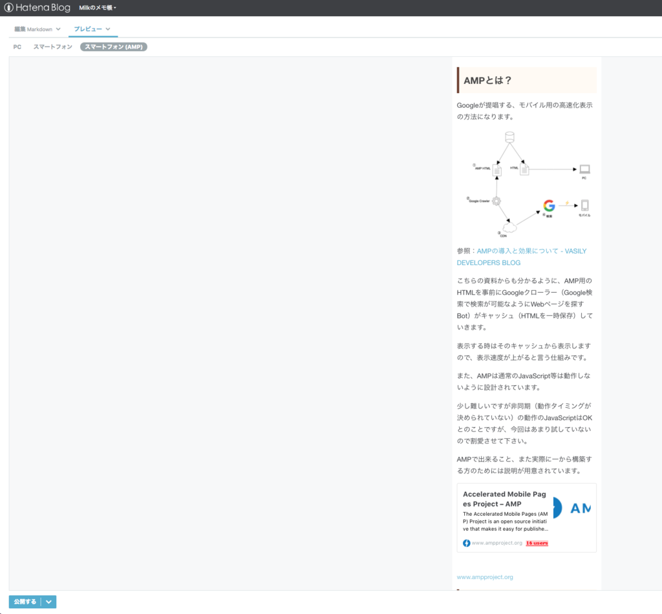Viewport: 662px width, 614px height.
Task: Click www.ampproject.org domain text in the card
Action: point(497,543)
